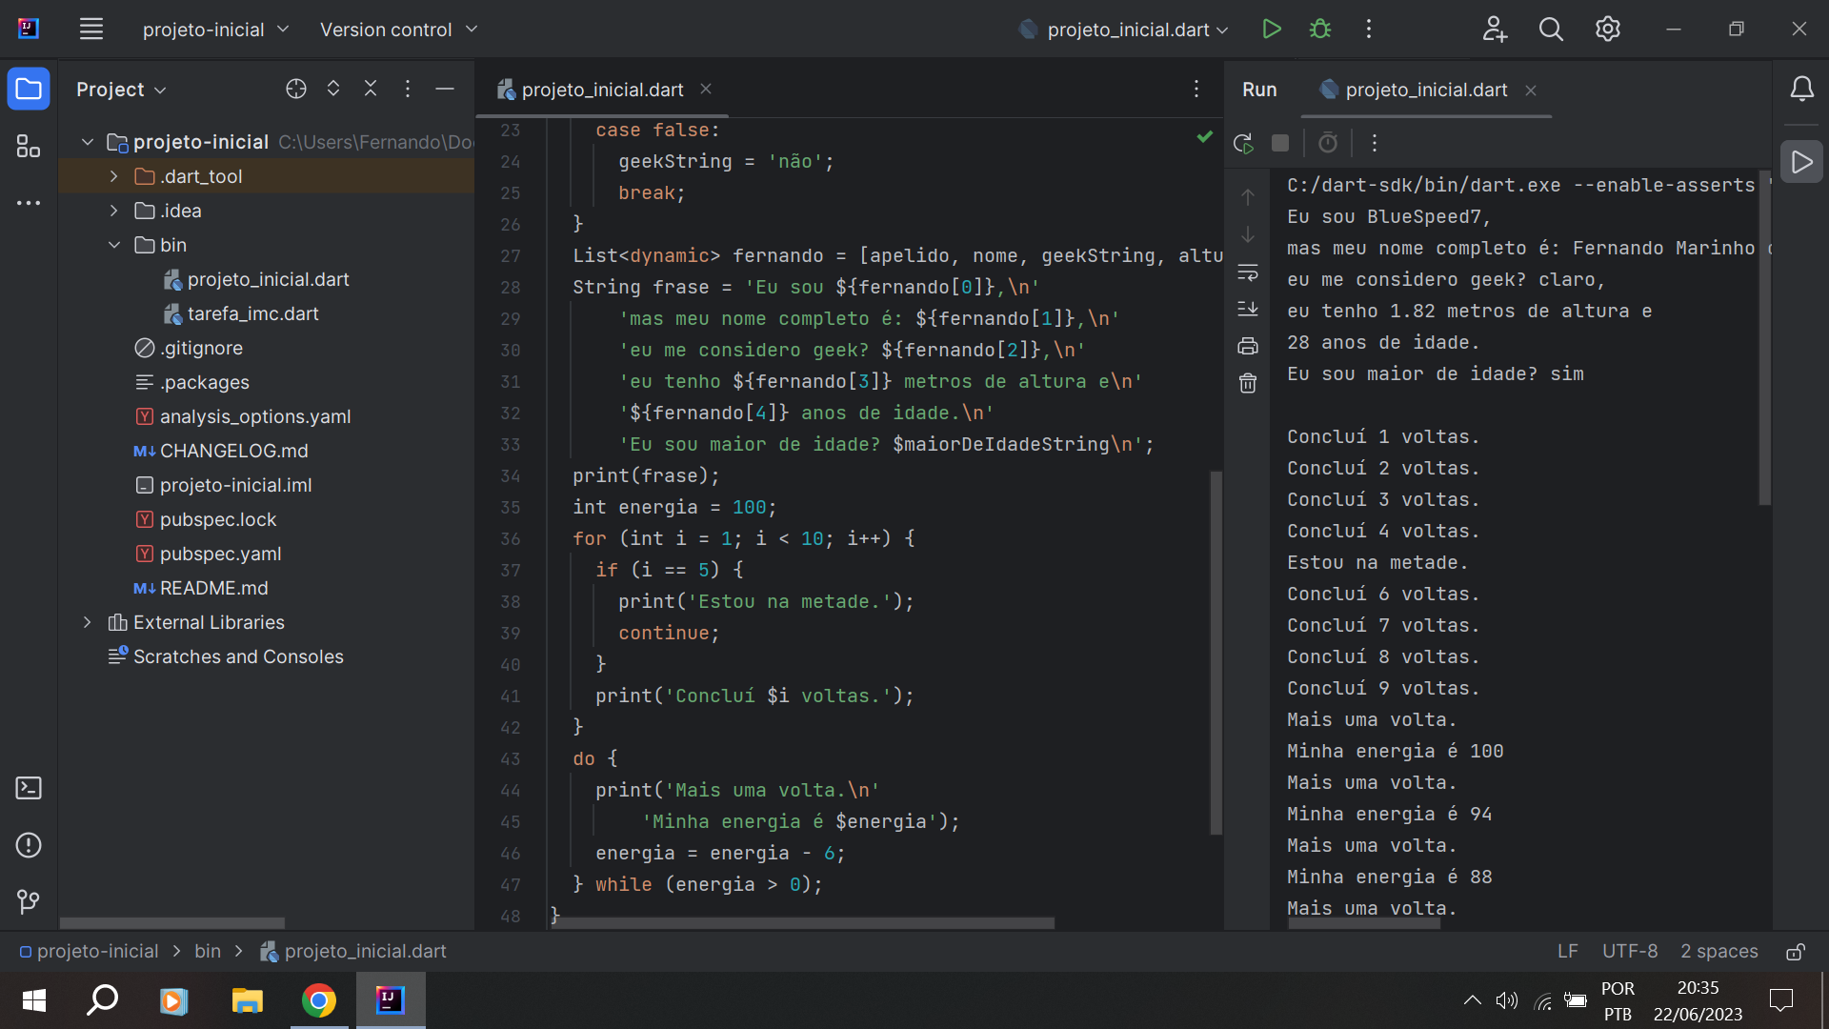Open Search Everywhere magnifier

coord(1551,30)
